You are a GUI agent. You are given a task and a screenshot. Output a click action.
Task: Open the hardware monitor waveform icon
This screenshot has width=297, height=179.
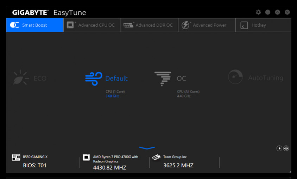(286, 148)
